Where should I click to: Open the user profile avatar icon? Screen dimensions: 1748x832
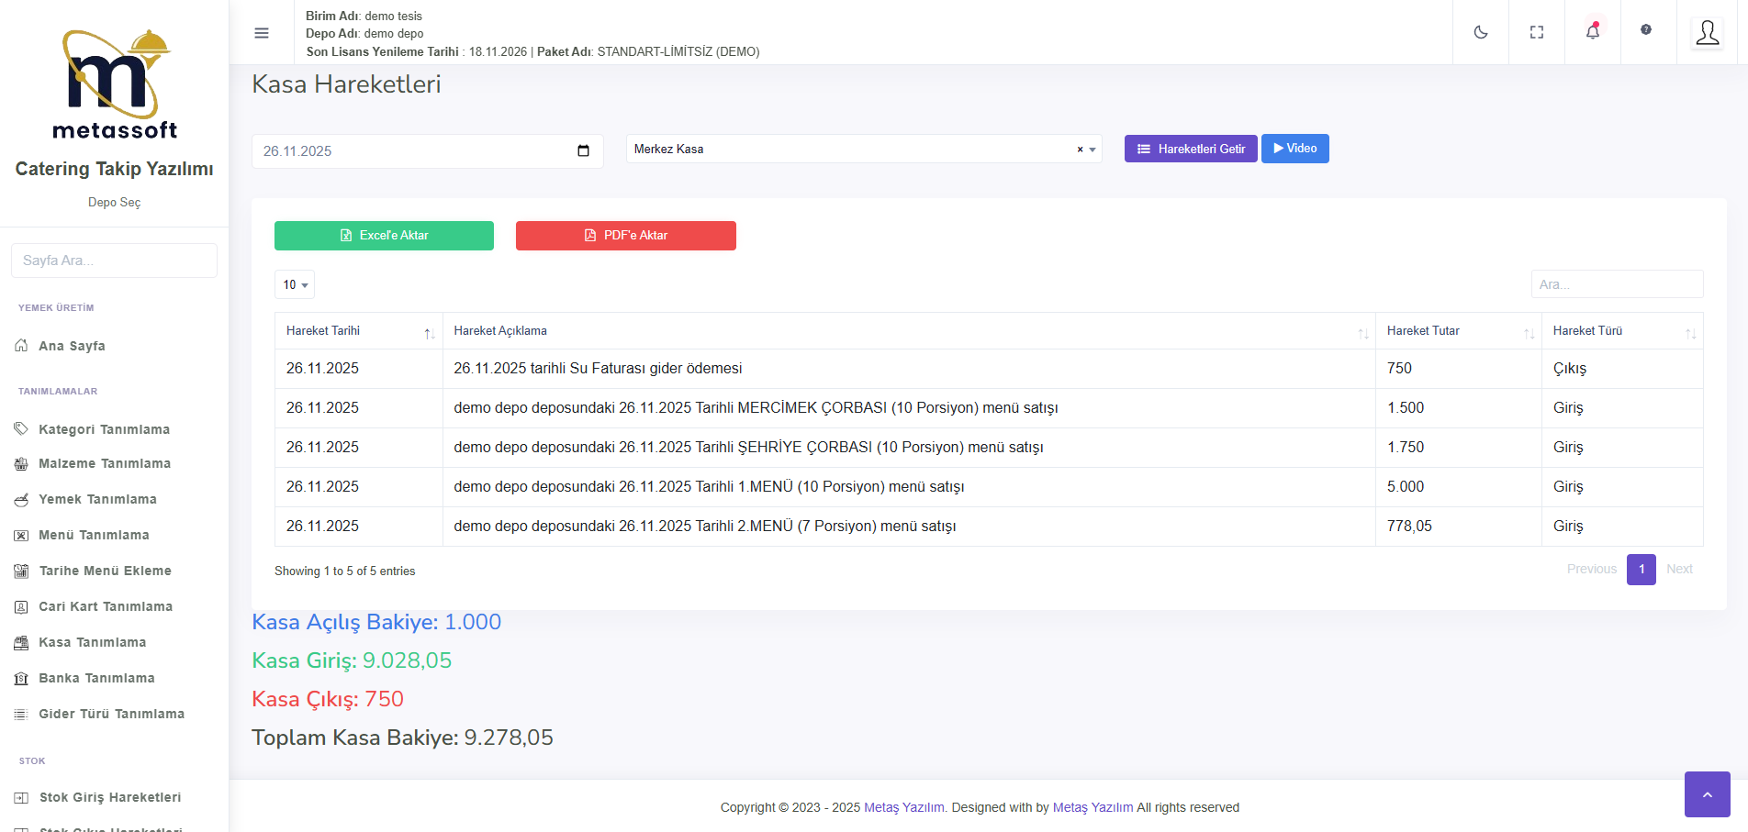1707,33
